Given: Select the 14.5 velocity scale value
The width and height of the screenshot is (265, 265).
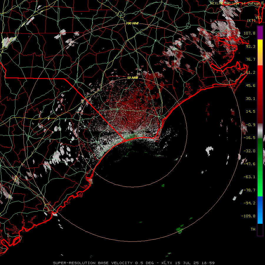Looking at the screenshot, I should click(251, 112).
